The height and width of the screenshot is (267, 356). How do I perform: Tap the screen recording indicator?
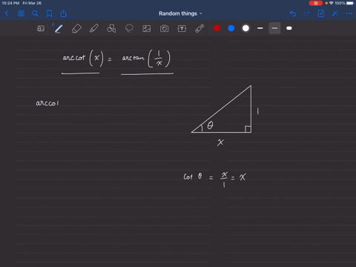[x=316, y=3]
